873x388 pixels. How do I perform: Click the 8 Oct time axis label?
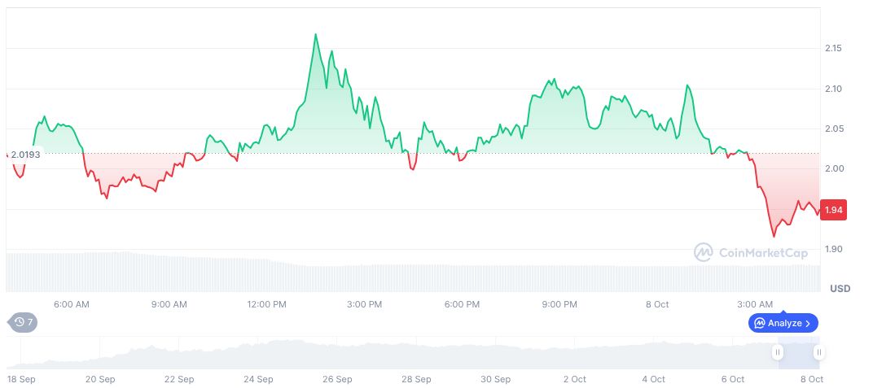(656, 304)
